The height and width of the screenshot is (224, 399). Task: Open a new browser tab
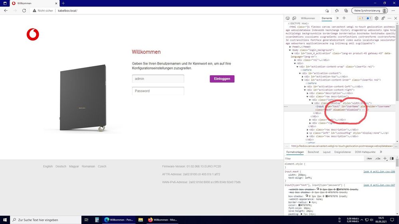coord(63,3)
